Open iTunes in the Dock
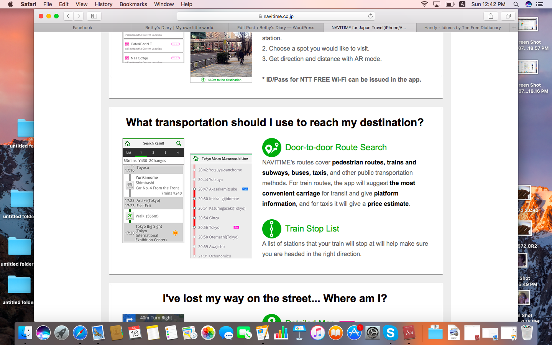 [x=317, y=333]
